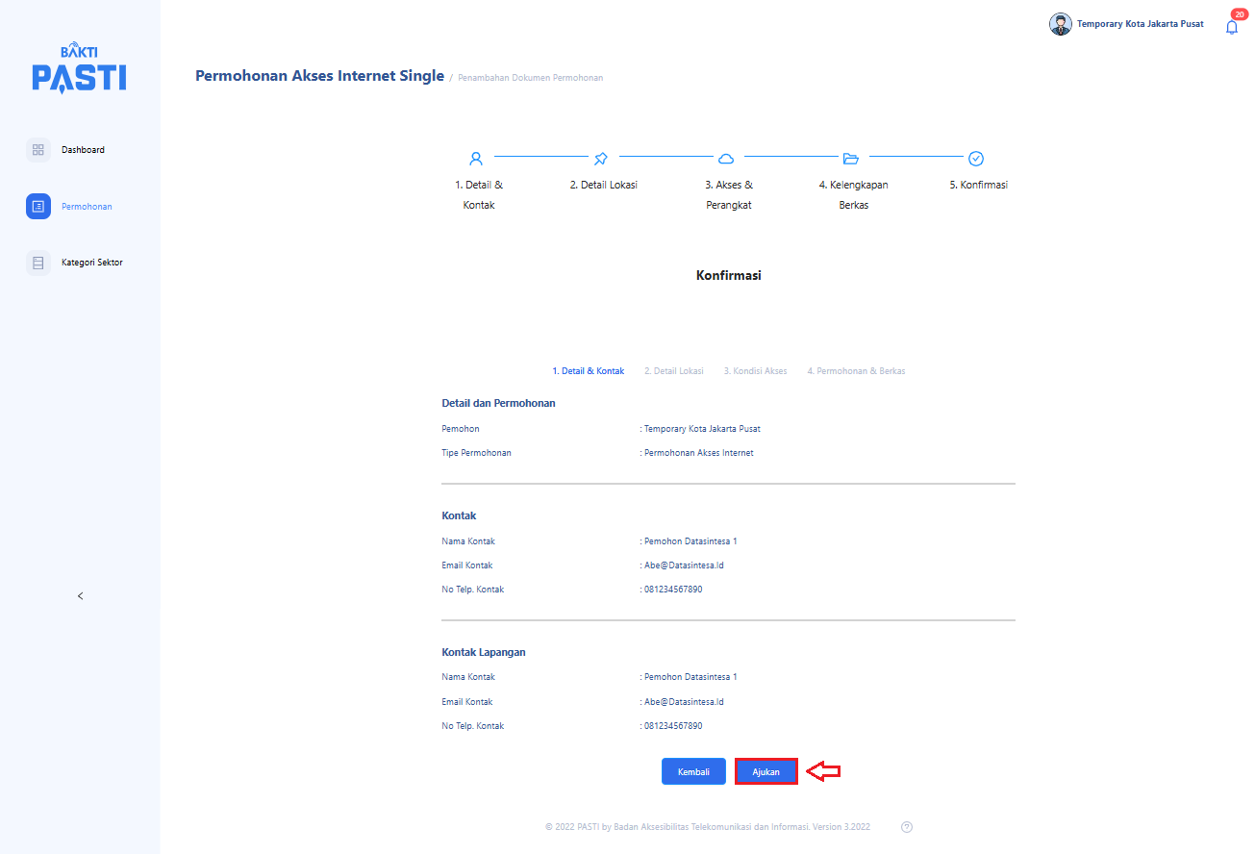
Task: Collapse the sidebar with the chevron
Action: 80,596
